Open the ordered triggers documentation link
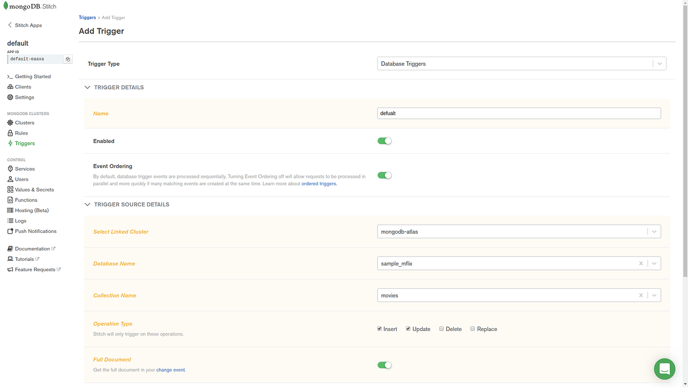 click(319, 183)
